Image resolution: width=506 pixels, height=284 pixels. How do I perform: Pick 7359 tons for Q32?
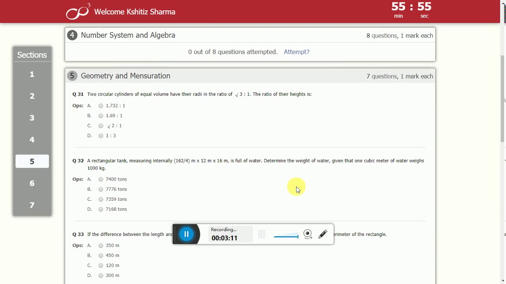point(101,199)
